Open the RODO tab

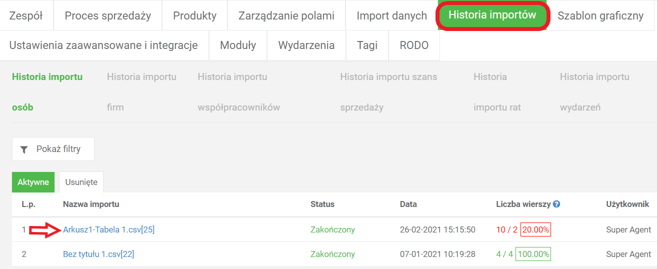[x=414, y=45]
